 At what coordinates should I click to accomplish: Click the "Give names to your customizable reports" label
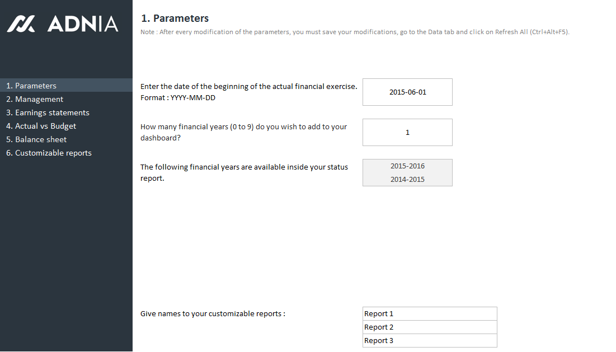point(213,313)
